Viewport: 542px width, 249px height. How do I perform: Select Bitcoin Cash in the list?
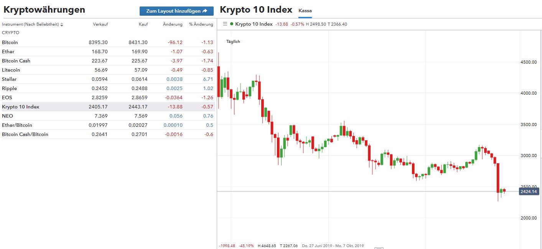pyautogui.click(x=16, y=61)
